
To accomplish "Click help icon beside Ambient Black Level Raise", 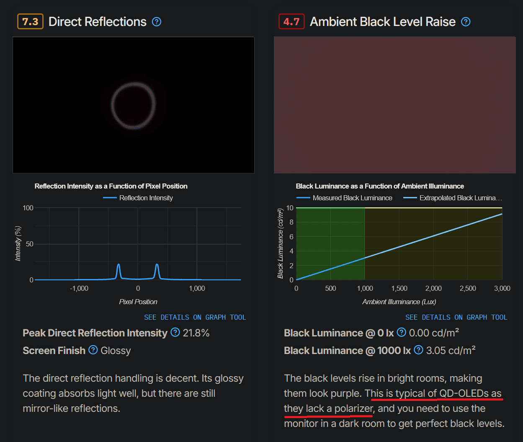I will (x=466, y=22).
